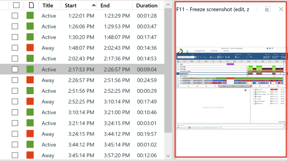Select the Active row lasting 00:17:47
The width and height of the screenshot is (288, 161).
tap(82, 37)
